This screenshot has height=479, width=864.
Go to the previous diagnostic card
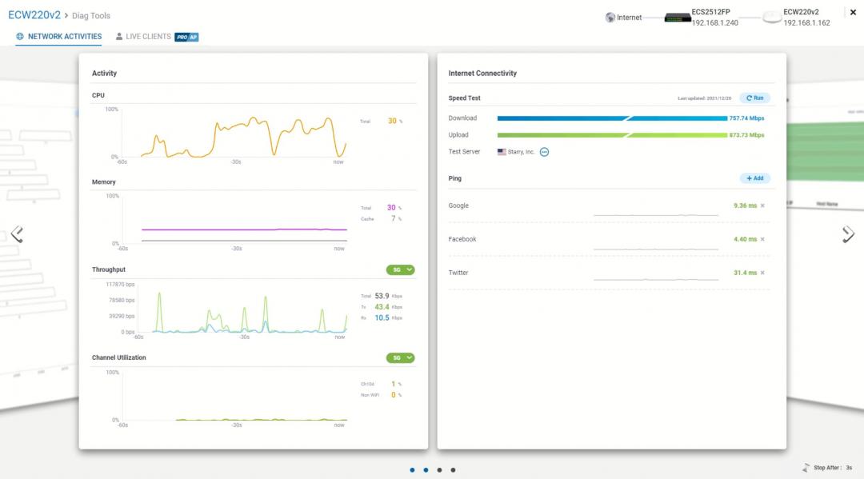click(x=17, y=234)
